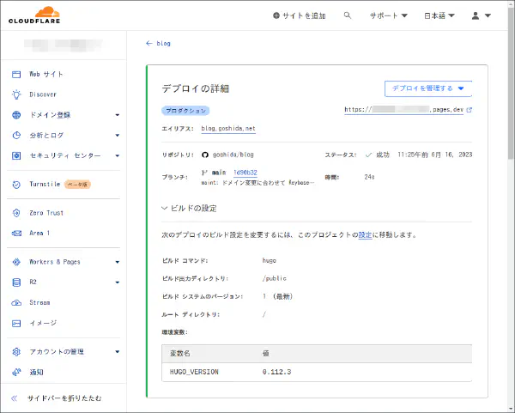Click the 24s duration value

tap(369, 177)
